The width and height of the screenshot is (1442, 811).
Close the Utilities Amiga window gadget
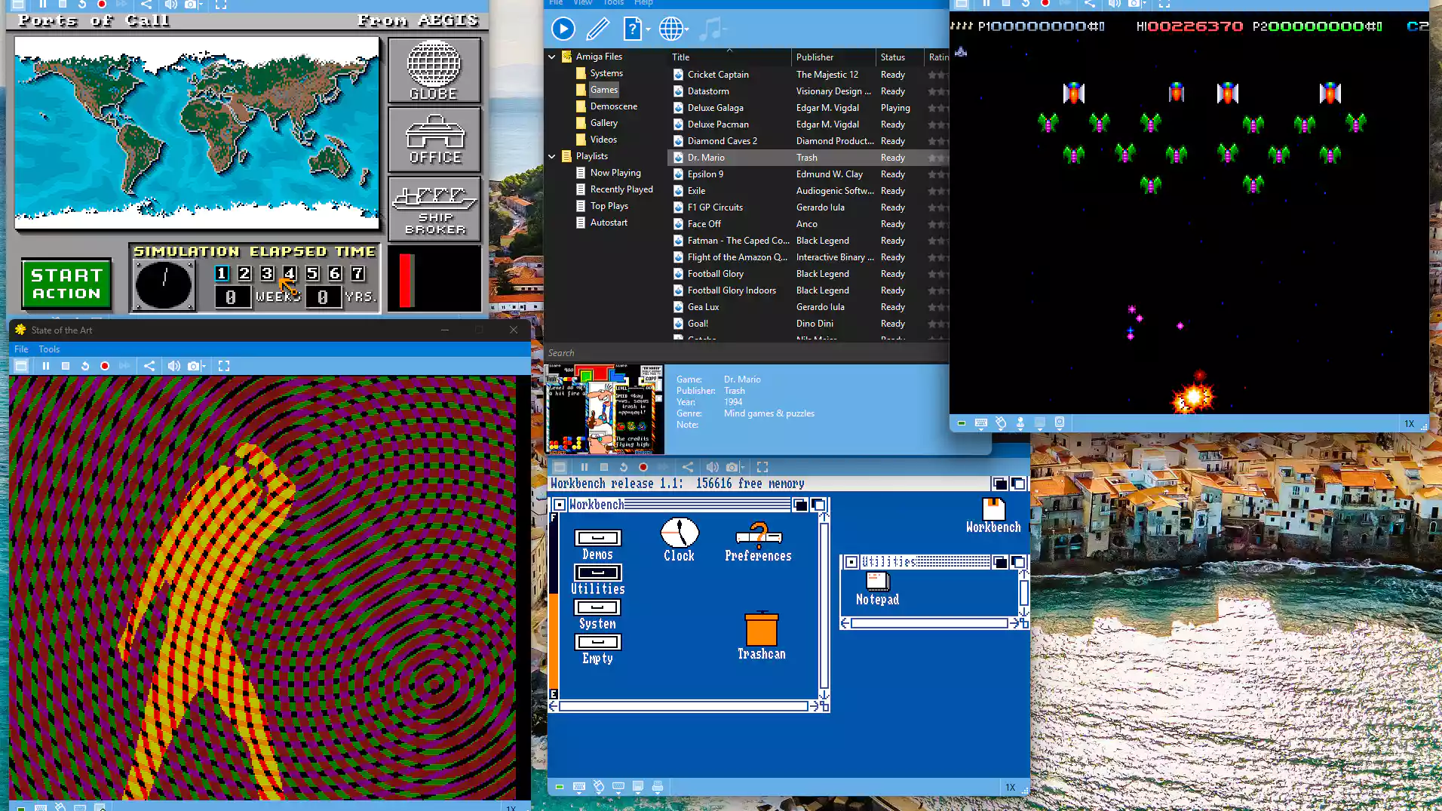(x=851, y=562)
